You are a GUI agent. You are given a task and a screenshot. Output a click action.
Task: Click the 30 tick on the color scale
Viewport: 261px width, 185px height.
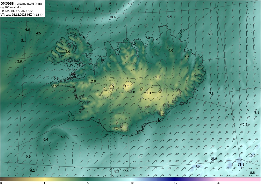pos(219,183)
